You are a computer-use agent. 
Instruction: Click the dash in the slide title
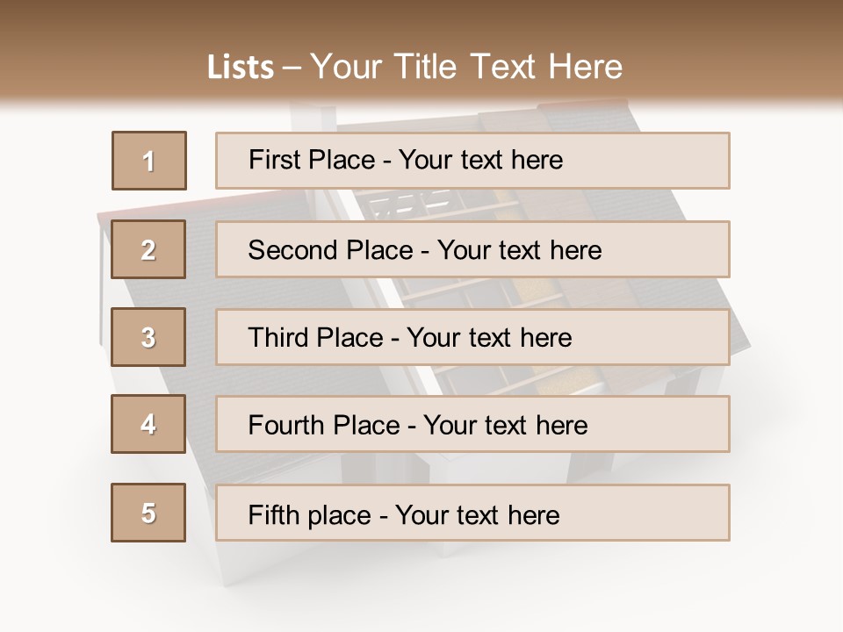(292, 68)
